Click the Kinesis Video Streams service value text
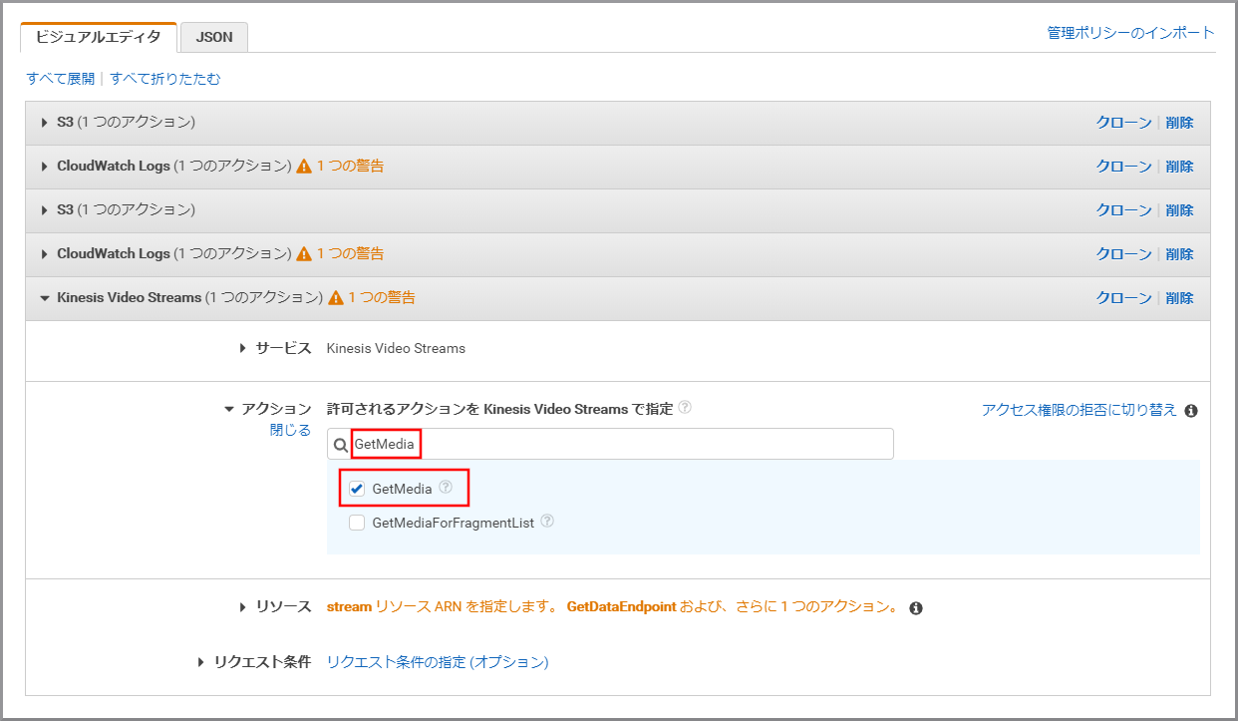This screenshot has width=1238, height=721. pos(396,349)
